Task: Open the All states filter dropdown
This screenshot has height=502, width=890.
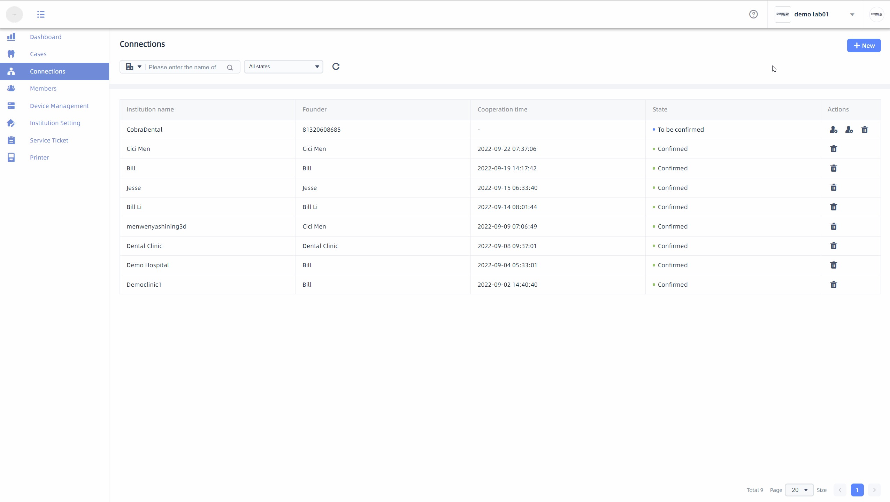Action: coord(283,67)
